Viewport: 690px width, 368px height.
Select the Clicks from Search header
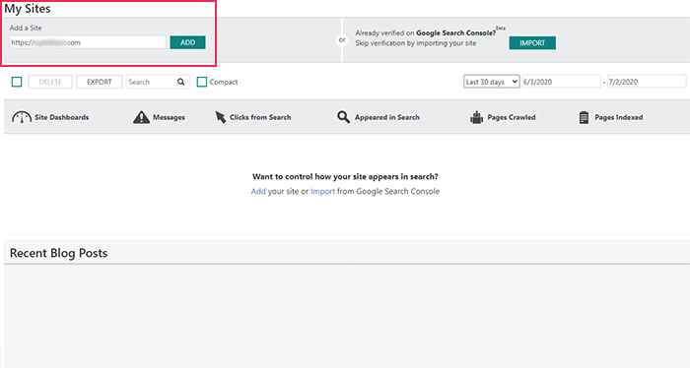(x=260, y=117)
